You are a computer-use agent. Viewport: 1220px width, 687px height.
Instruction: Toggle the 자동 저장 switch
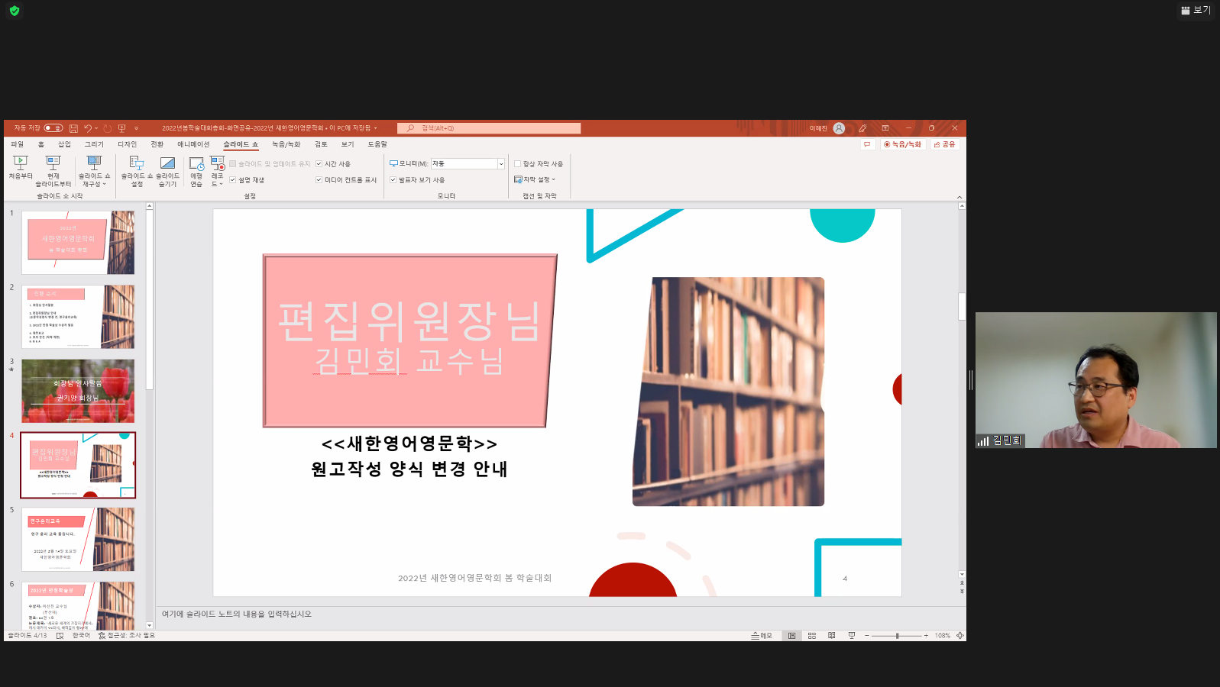[x=53, y=128]
